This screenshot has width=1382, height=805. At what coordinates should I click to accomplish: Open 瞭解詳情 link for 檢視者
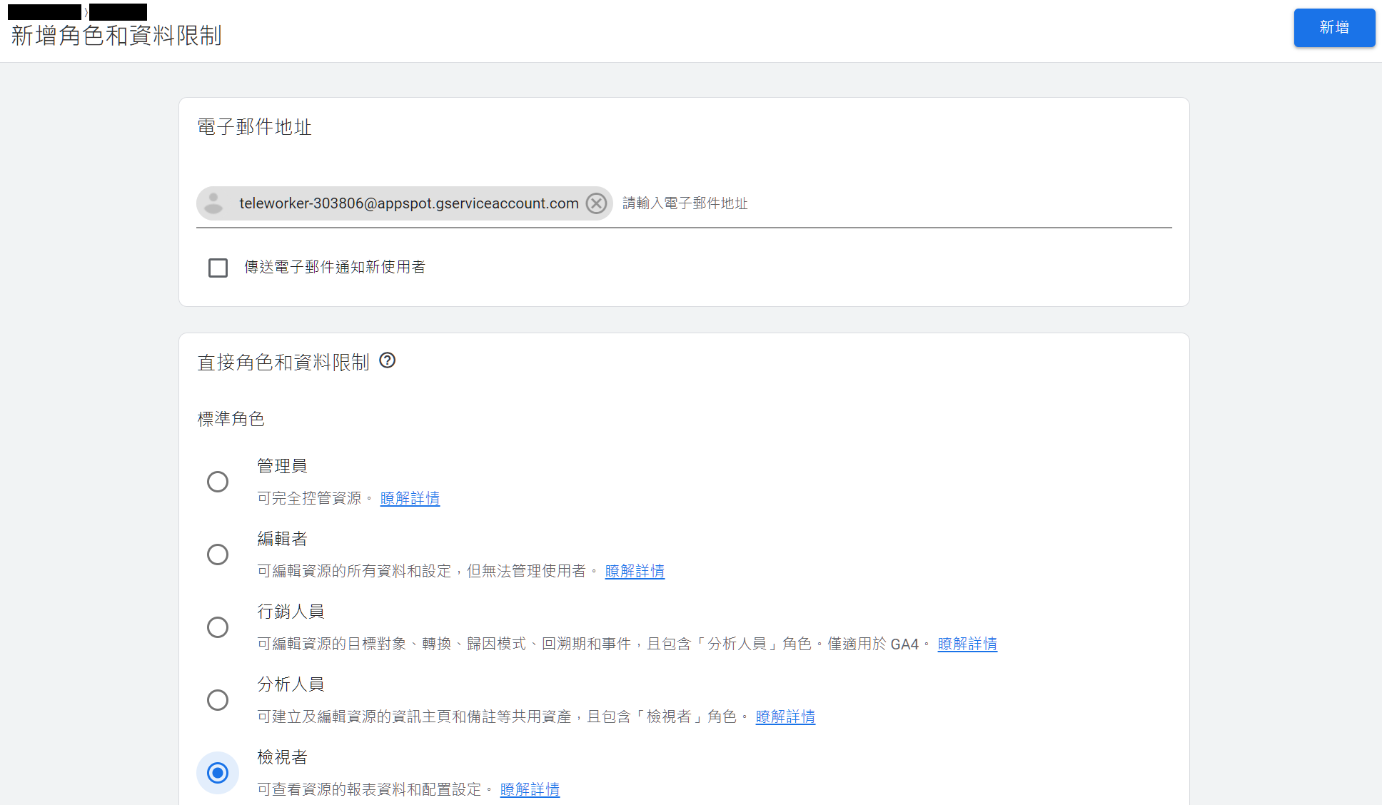click(x=530, y=789)
